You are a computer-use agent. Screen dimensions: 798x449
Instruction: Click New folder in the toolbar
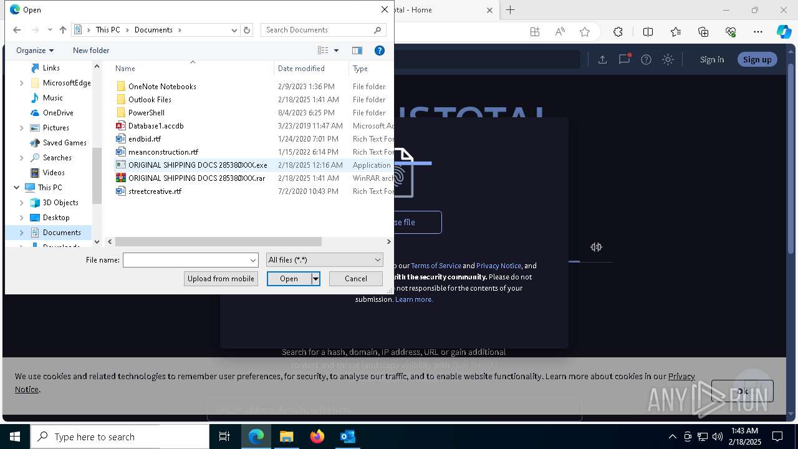point(91,51)
